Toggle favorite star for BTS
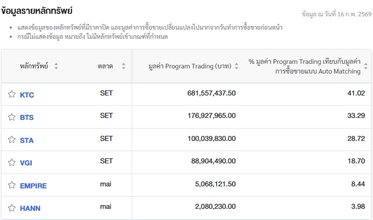This screenshot has height=220, width=373. [x=12, y=117]
